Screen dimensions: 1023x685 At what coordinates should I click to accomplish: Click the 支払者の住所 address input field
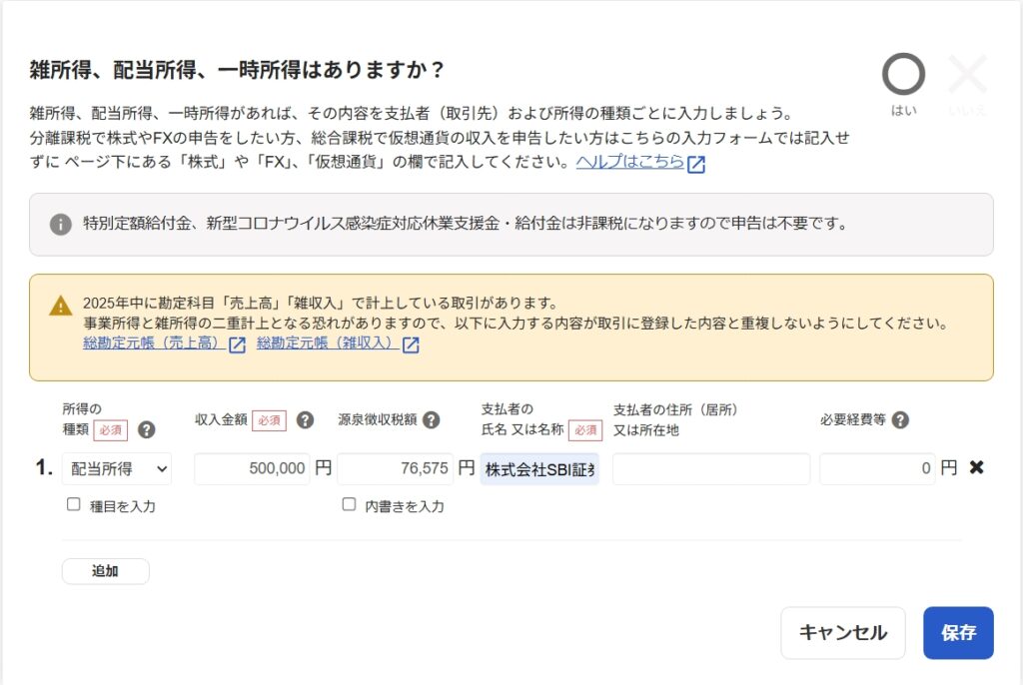[x=711, y=468]
